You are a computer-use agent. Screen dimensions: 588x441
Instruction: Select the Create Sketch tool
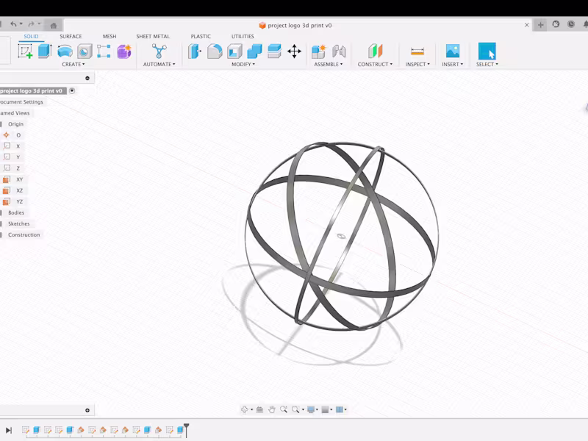[25, 51]
